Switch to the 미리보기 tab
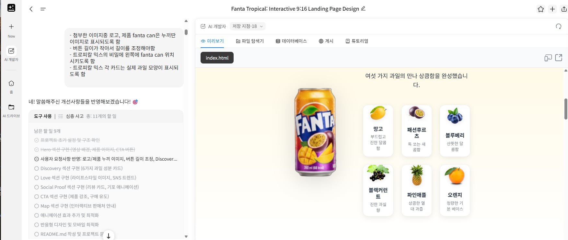The width and height of the screenshot is (568, 240). pyautogui.click(x=212, y=41)
